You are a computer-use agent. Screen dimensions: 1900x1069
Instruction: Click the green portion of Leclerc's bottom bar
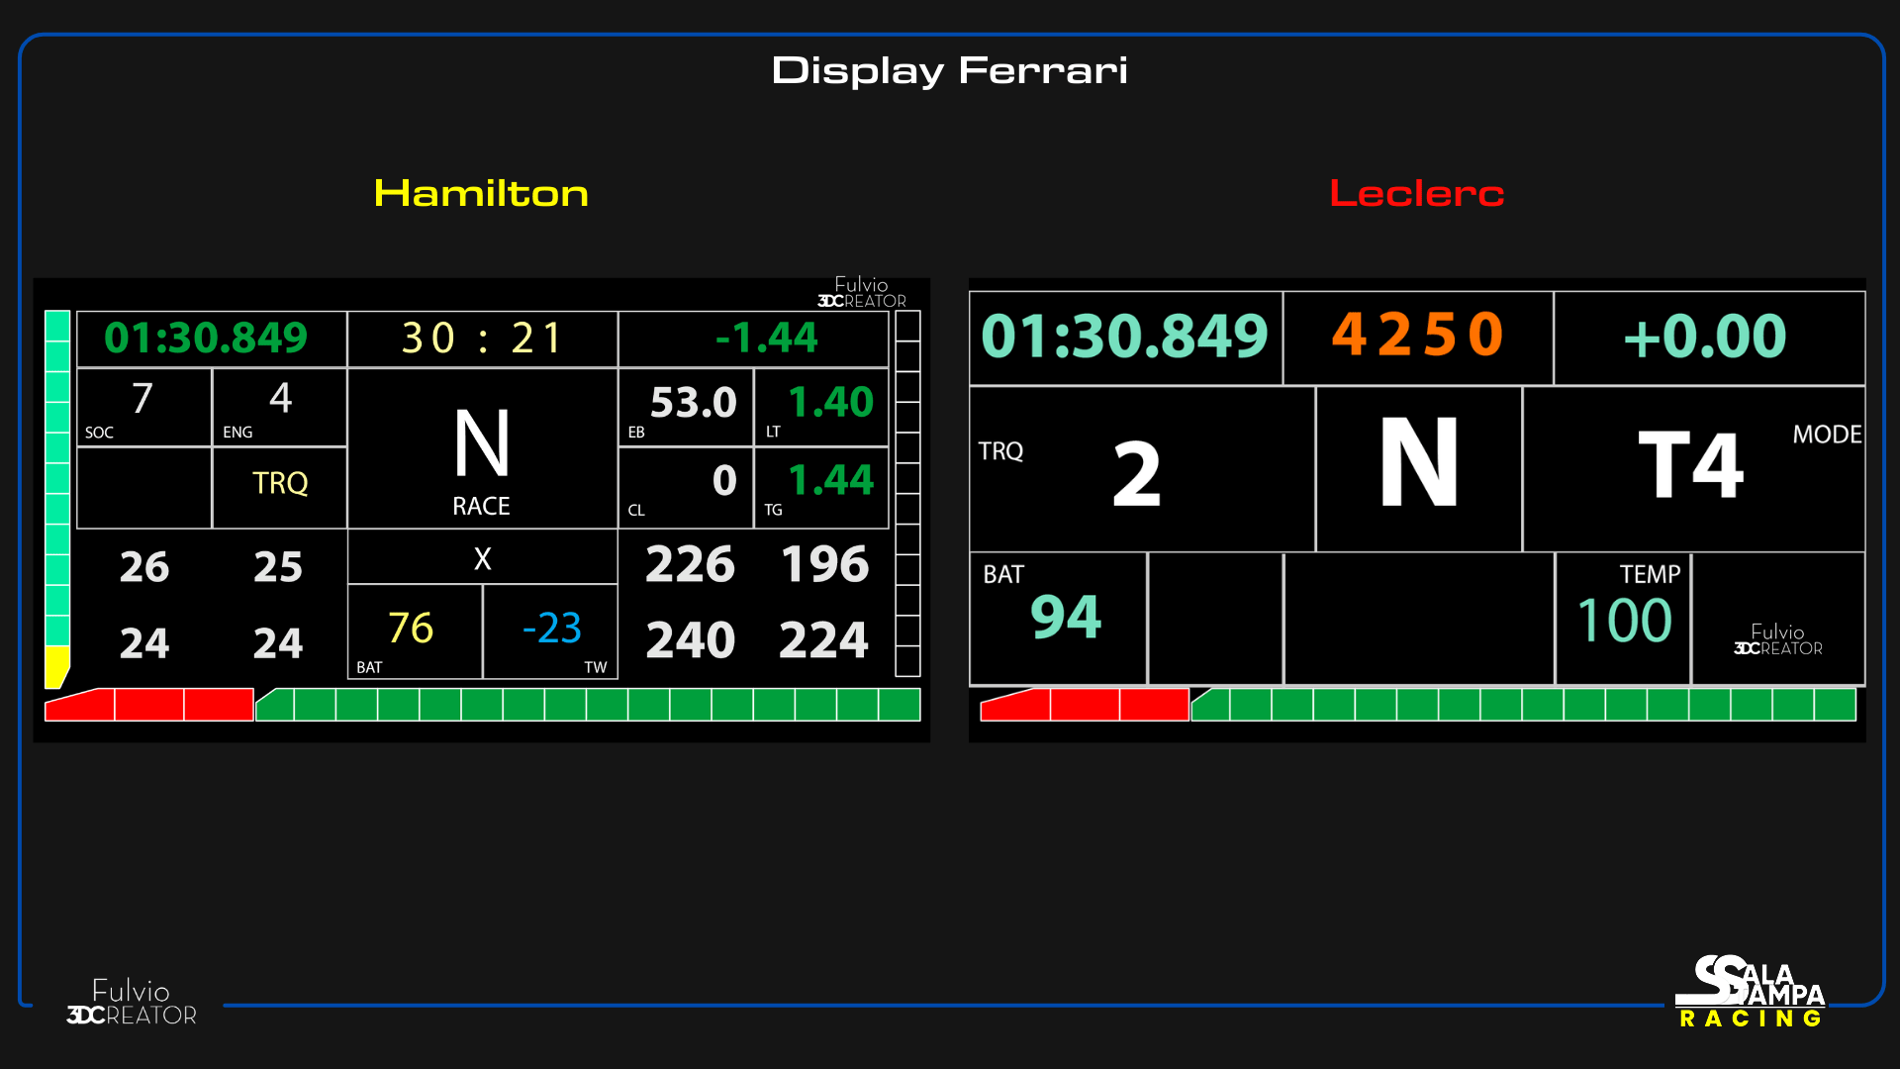pyautogui.click(x=1524, y=705)
